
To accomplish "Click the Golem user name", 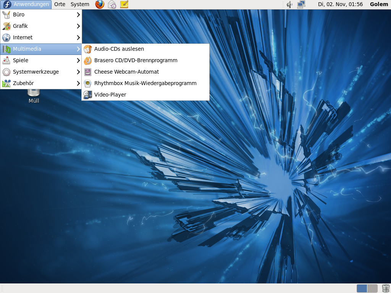I will 379,5.
